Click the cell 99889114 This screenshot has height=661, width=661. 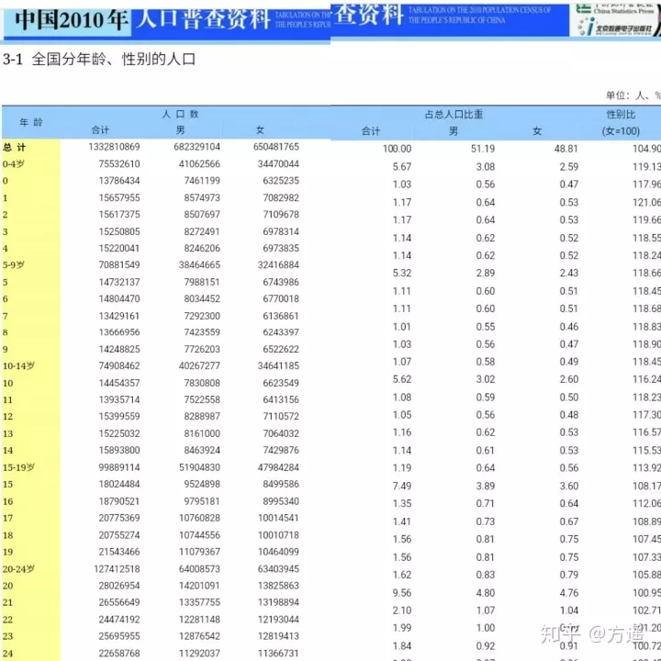tap(119, 467)
